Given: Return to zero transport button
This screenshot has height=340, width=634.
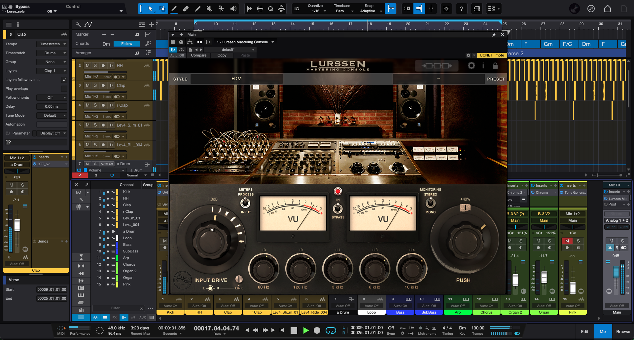Looking at the screenshot, I should coord(281,330).
